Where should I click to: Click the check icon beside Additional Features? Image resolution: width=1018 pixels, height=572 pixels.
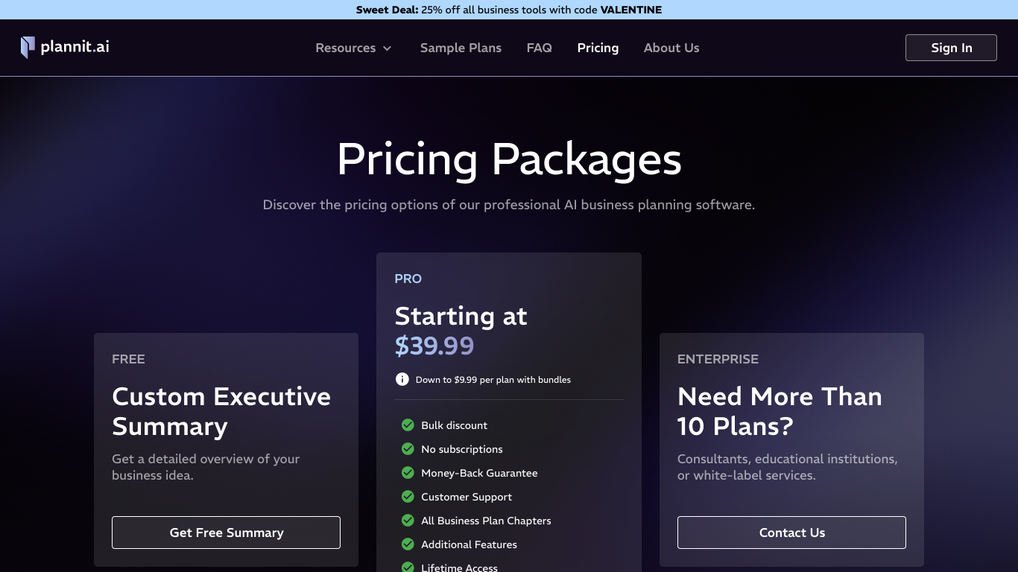coord(408,544)
